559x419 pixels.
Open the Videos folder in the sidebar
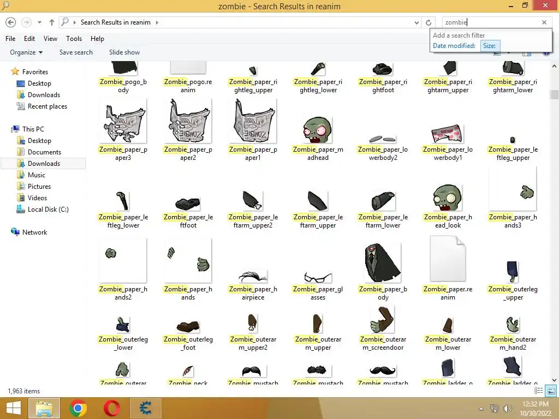(37, 197)
